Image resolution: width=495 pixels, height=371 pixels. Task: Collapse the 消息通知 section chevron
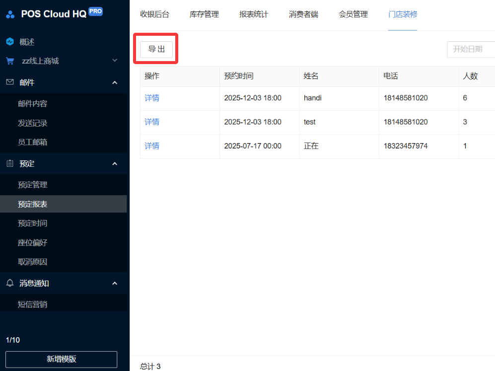tap(115, 283)
